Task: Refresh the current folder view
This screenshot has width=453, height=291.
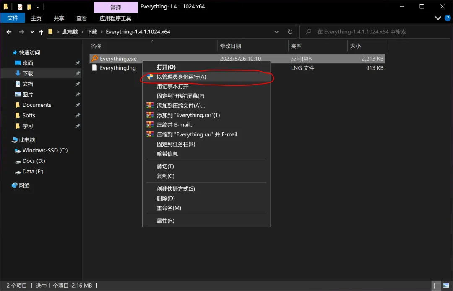Action: 290,32
